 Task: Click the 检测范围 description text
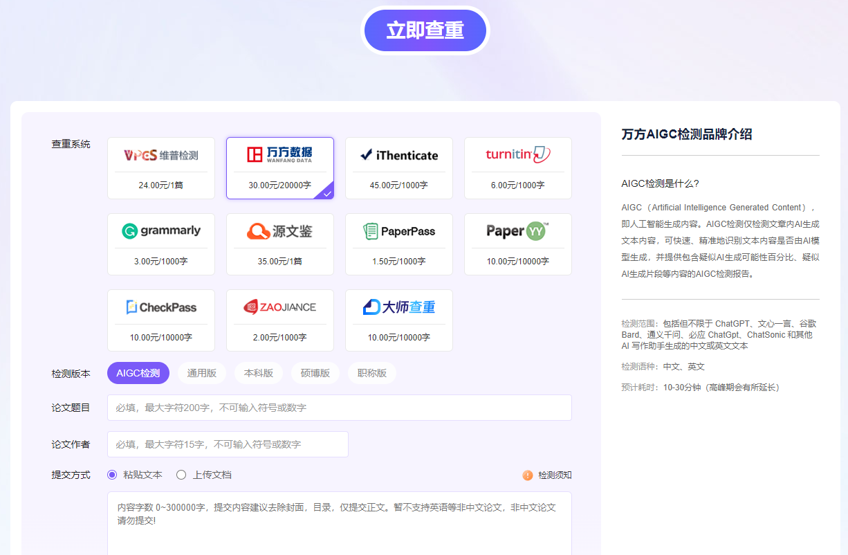719,334
